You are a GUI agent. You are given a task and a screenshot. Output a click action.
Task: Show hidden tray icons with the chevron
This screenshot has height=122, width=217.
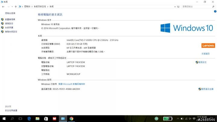coord(178,119)
